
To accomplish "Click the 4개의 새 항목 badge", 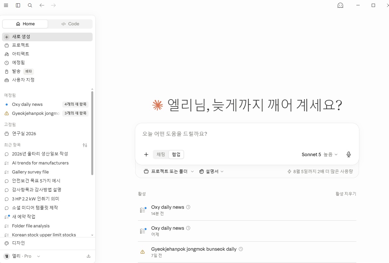I will (x=75, y=104).
